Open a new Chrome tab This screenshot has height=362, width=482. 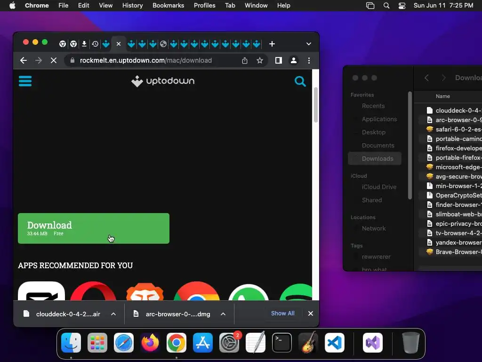[x=272, y=44]
